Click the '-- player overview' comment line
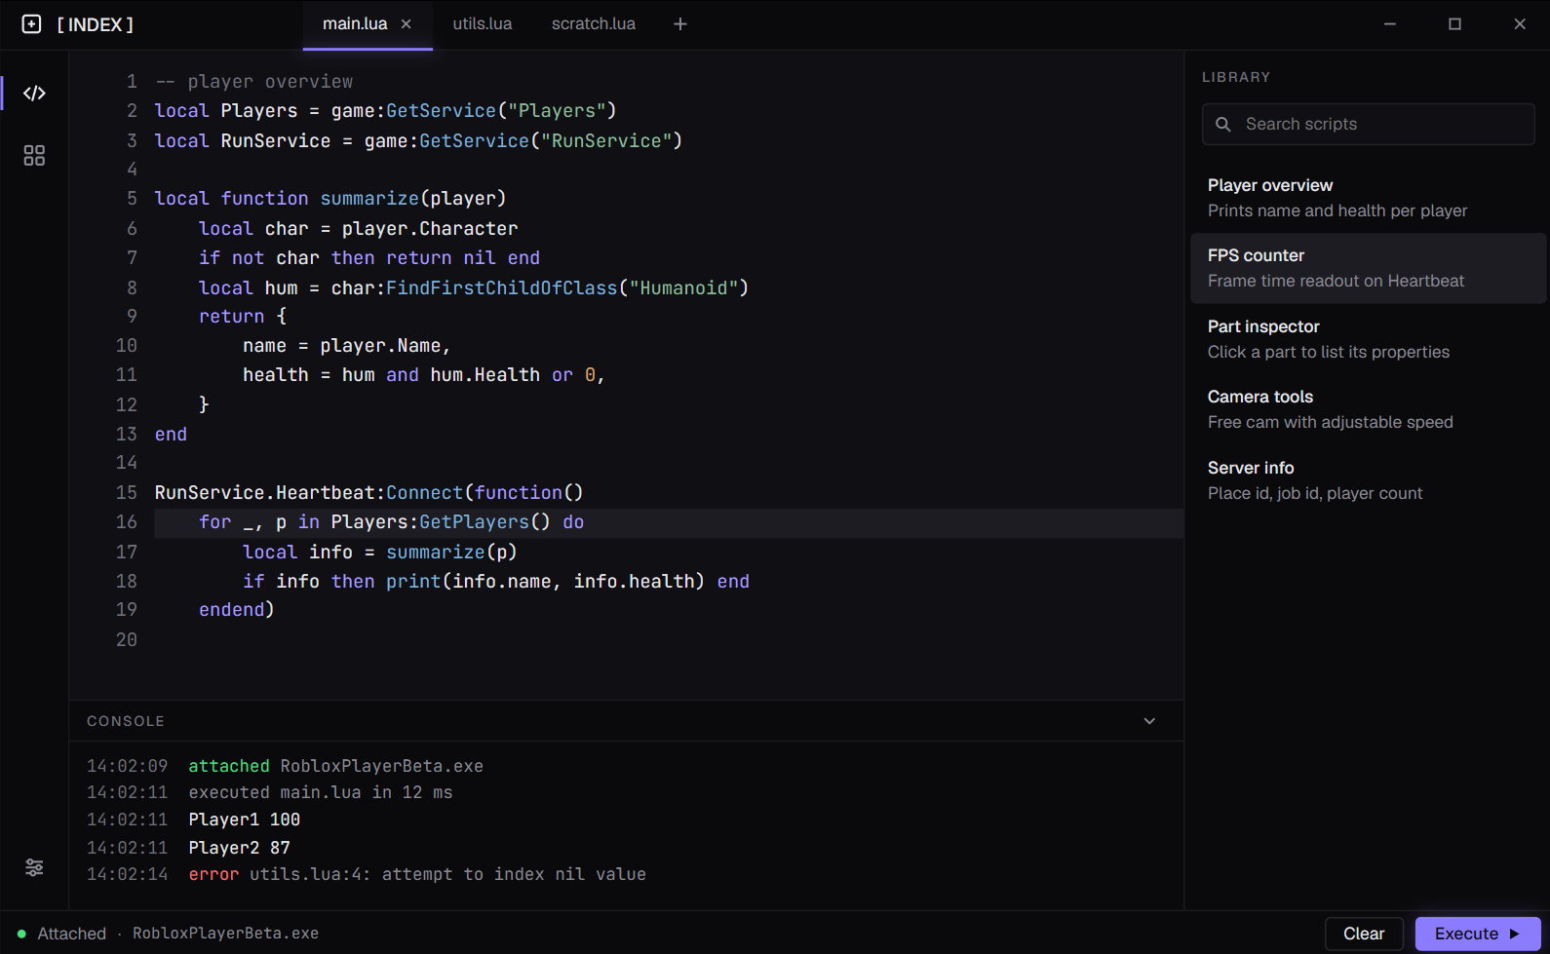This screenshot has height=954, width=1550. (253, 82)
